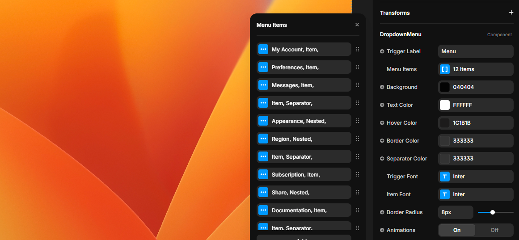Click the Item Font type icon

coord(445,194)
